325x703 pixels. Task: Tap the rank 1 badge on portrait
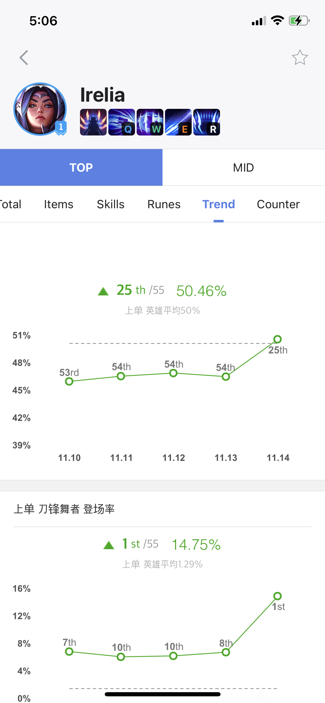point(61,128)
